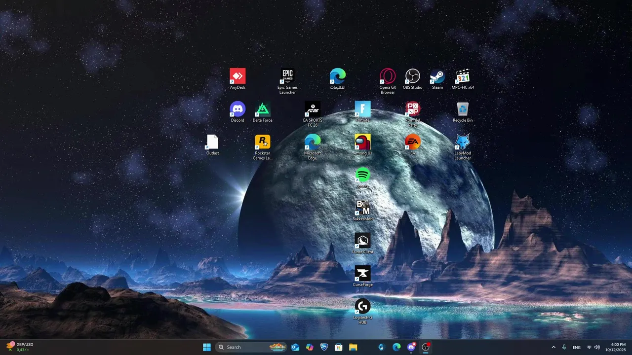
Task: Select the EA app desktop shortcut
Action: point(412,145)
